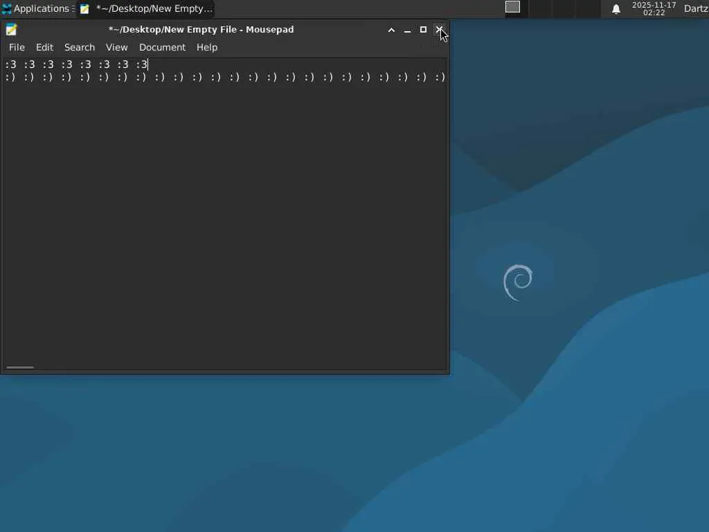The width and height of the screenshot is (709, 532).
Task: Click the Mousepad title bar text
Action: click(x=201, y=30)
